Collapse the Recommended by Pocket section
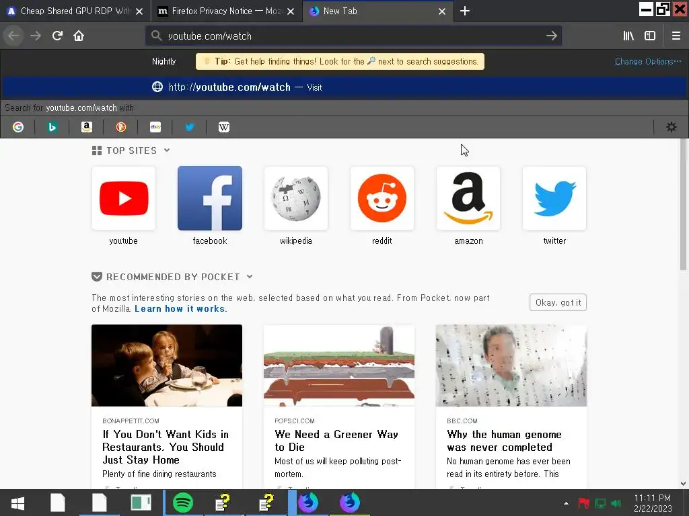The width and height of the screenshot is (689, 516). click(x=250, y=277)
